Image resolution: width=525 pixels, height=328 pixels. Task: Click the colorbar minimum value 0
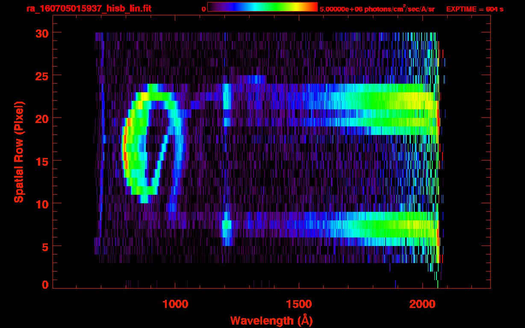[204, 9]
